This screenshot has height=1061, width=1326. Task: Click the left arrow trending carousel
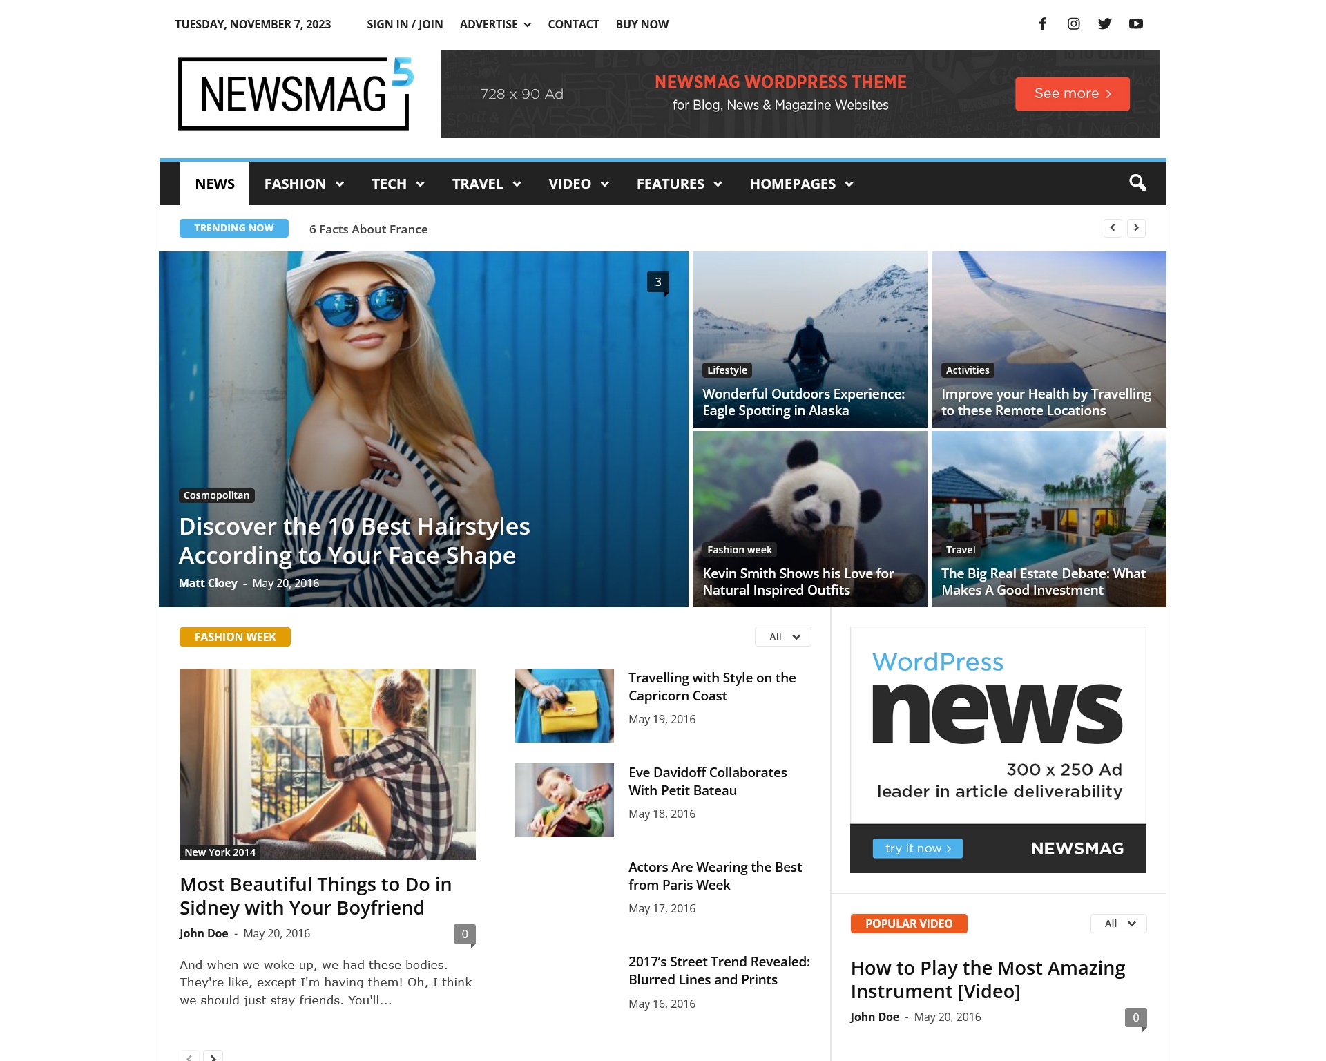1113,227
